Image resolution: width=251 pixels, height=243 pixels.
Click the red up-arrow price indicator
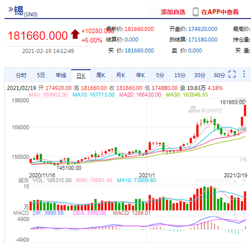click(75, 34)
